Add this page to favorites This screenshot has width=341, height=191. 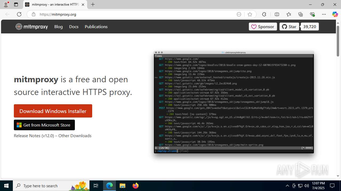tap(250, 14)
